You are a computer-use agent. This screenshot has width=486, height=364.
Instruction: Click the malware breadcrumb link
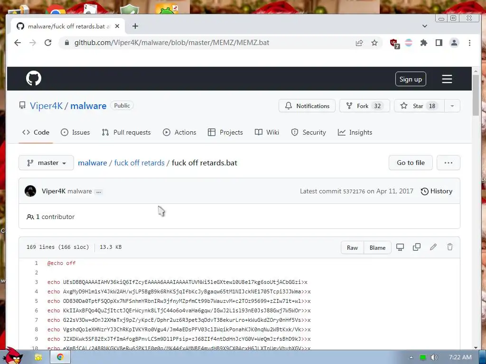tap(93, 163)
